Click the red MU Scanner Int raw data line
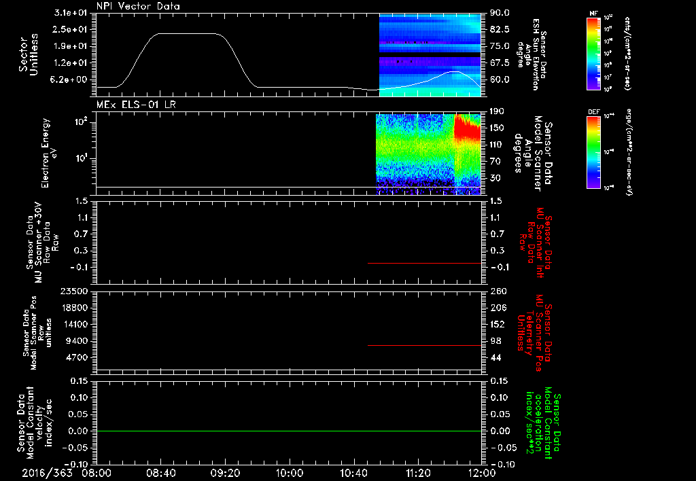 (424, 263)
